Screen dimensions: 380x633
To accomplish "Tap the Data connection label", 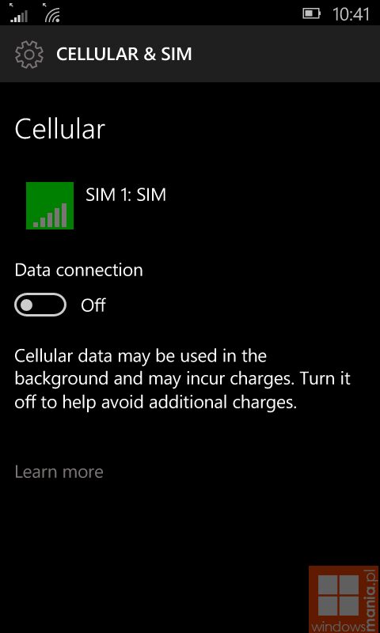I will [x=78, y=270].
